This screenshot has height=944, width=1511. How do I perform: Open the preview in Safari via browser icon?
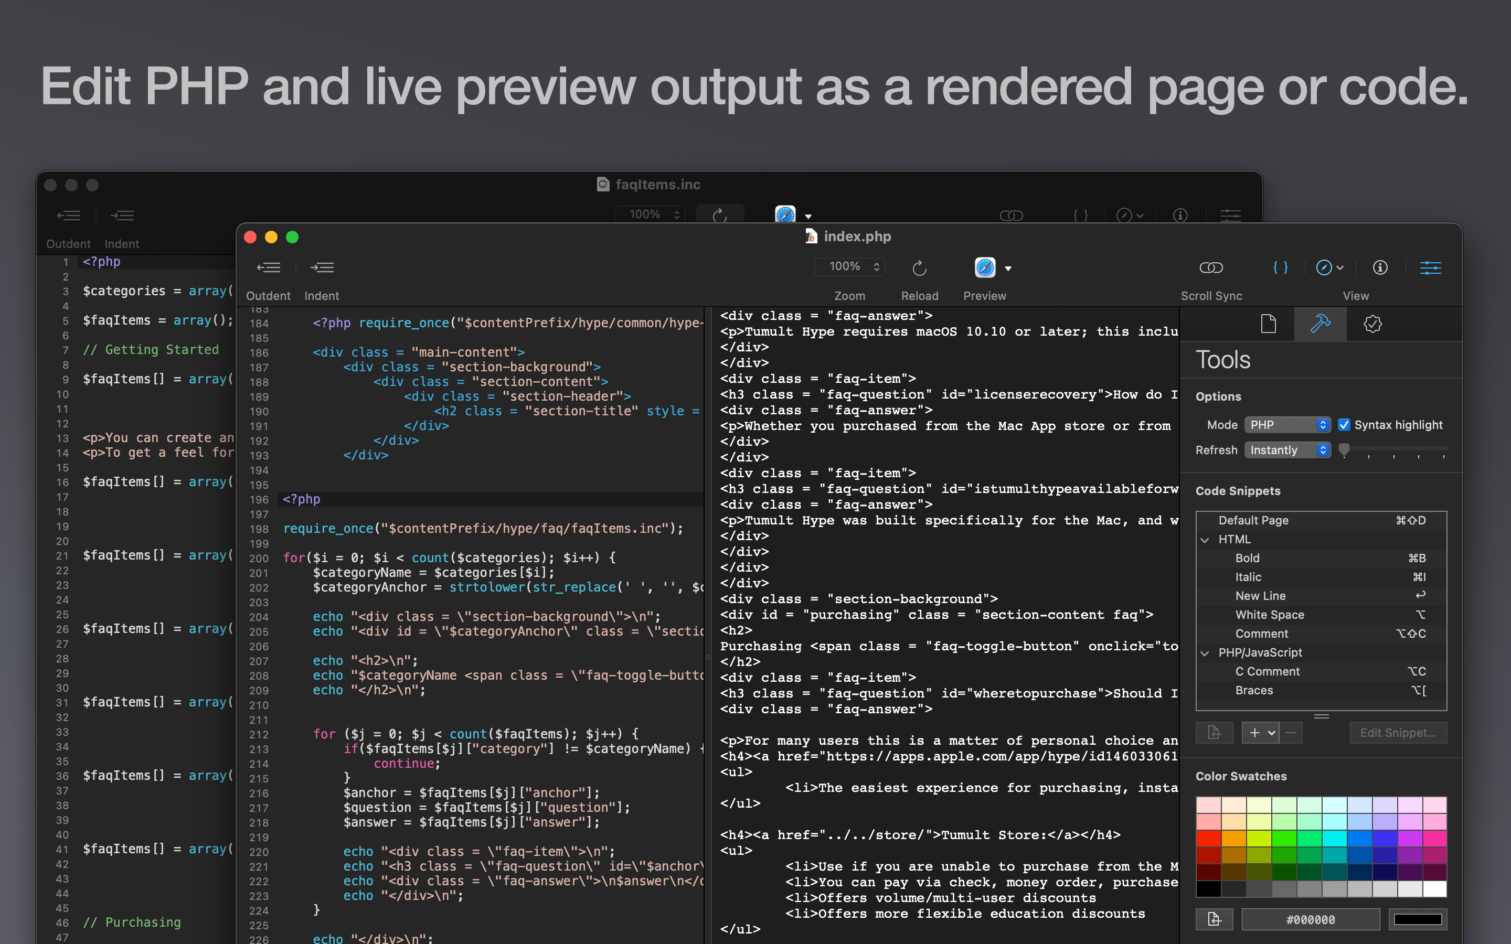(x=983, y=267)
